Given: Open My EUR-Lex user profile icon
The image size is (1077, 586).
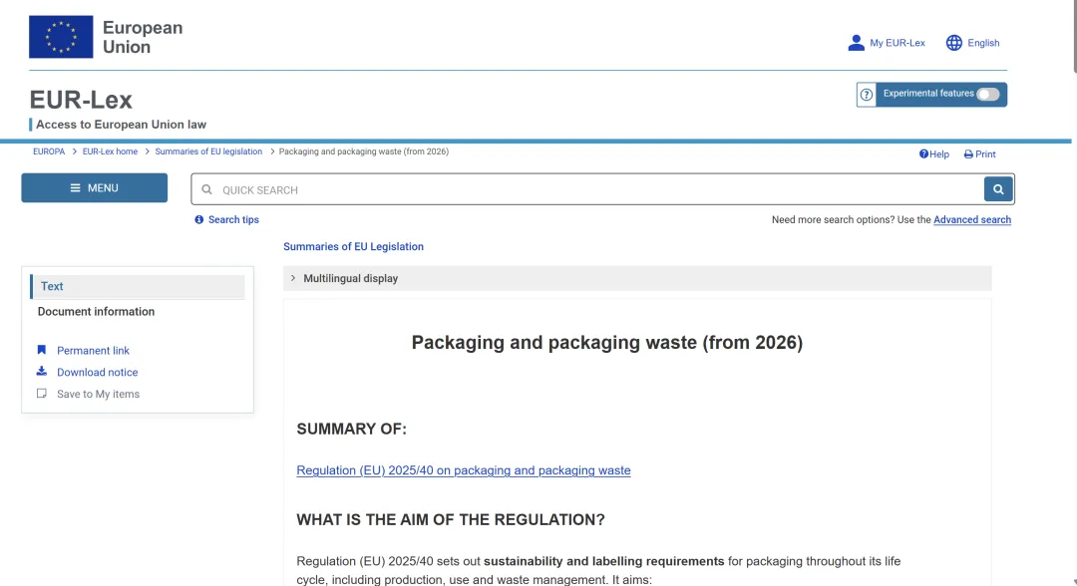Looking at the screenshot, I should coord(856,43).
